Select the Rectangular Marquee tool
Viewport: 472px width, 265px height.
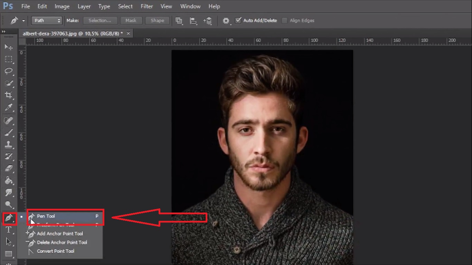(x=9, y=59)
